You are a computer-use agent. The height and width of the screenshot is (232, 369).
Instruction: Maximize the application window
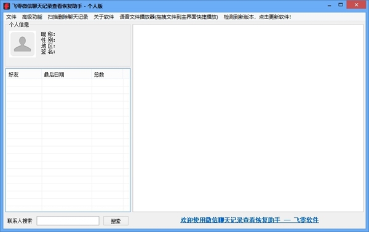pyautogui.click(x=341, y=5)
